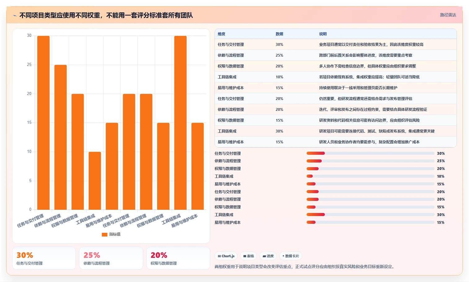Click the 进度 chip
Image resolution: width=469 pixels, height=282 pixels.
tap(268, 256)
